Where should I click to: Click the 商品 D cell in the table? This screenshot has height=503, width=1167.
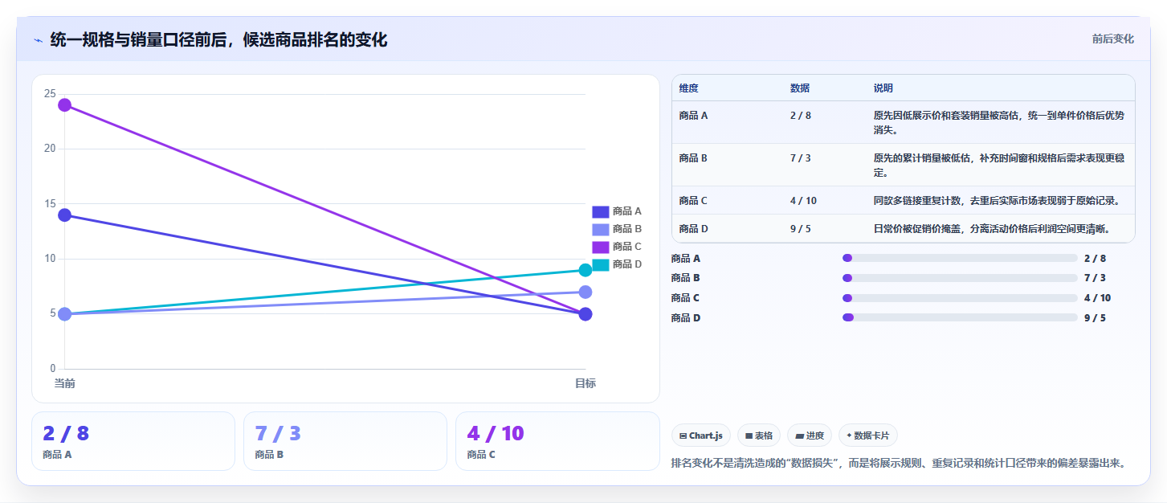pyautogui.click(x=693, y=229)
